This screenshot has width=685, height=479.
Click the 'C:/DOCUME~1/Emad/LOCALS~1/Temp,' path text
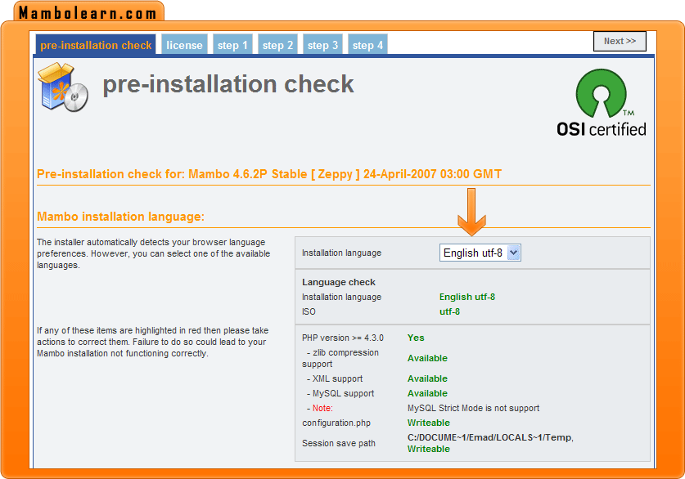(490, 437)
